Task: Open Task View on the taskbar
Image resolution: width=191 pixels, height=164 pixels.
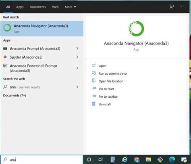Action: tap(100, 160)
